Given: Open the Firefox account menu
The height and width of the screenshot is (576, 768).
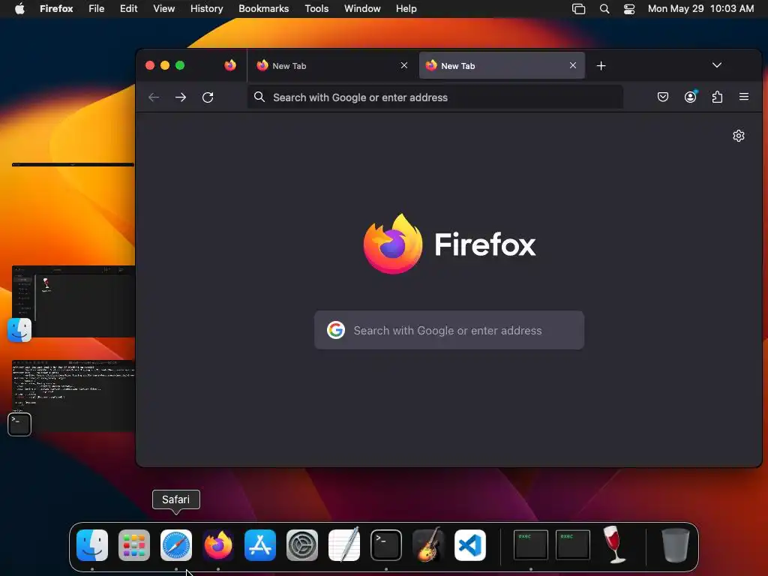Looking at the screenshot, I should [x=690, y=97].
